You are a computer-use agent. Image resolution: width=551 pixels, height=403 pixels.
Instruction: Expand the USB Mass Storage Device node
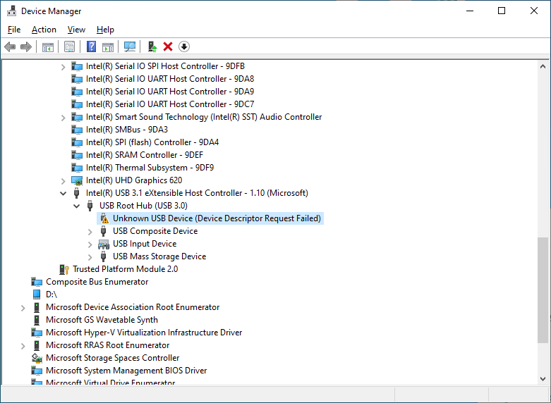(90, 257)
